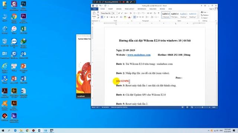Switch to REVIEW tab
Screen dimensions: 238x133
click(162, 9)
